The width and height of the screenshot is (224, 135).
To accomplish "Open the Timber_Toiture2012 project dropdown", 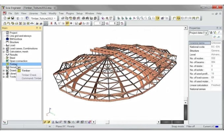I will pos(55,18).
